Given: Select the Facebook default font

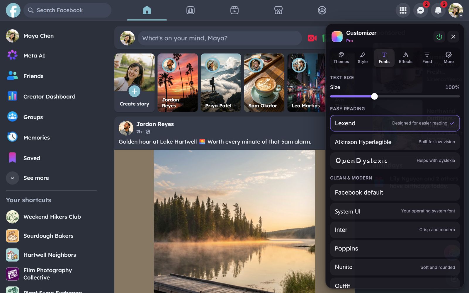Looking at the screenshot, I should [395, 193].
